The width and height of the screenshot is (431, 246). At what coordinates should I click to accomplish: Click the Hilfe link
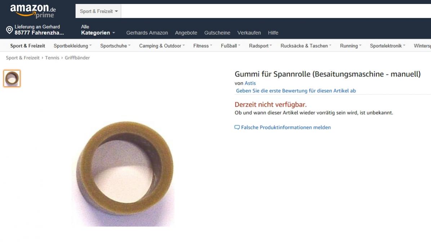click(x=273, y=33)
